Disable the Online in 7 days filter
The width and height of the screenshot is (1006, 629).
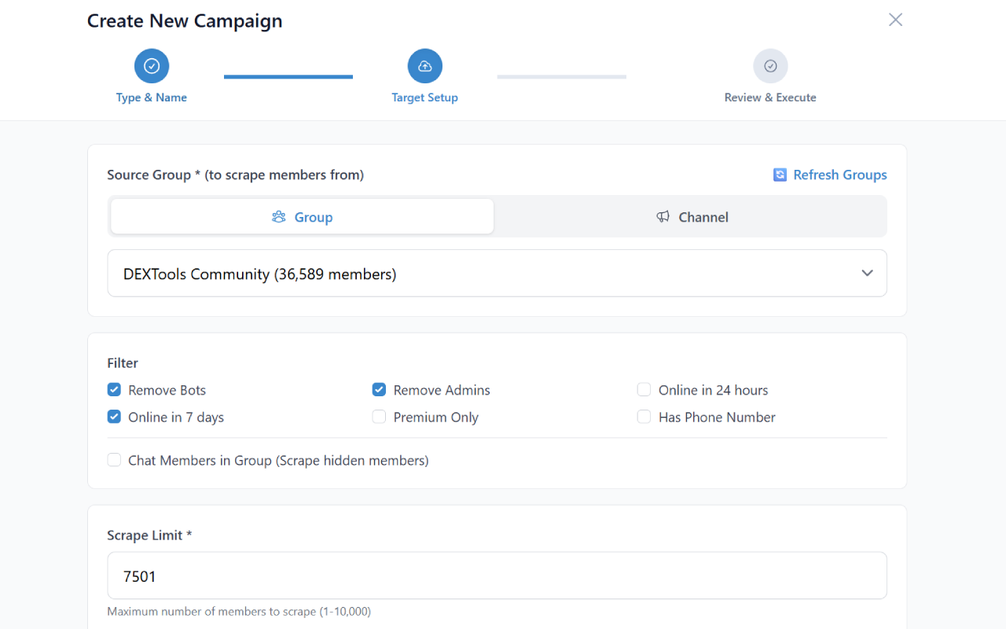click(115, 417)
